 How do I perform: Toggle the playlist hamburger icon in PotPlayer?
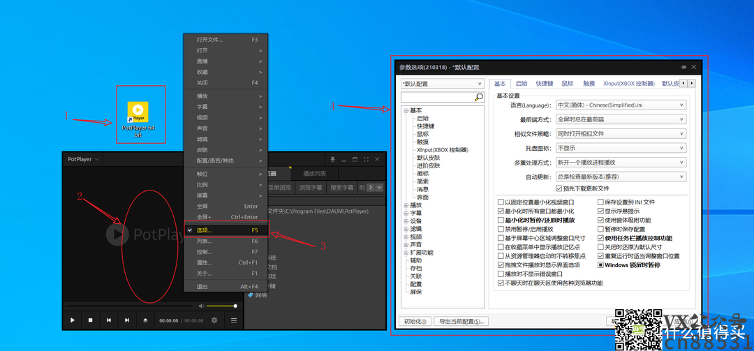pos(234,320)
